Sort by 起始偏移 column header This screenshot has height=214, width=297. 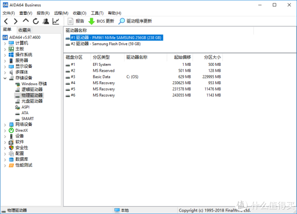click(x=180, y=57)
